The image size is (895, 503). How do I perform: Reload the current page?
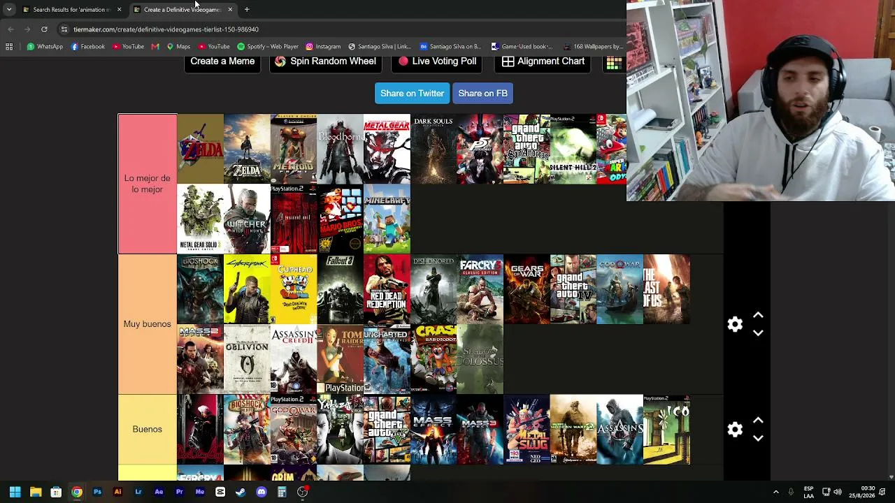(44, 29)
